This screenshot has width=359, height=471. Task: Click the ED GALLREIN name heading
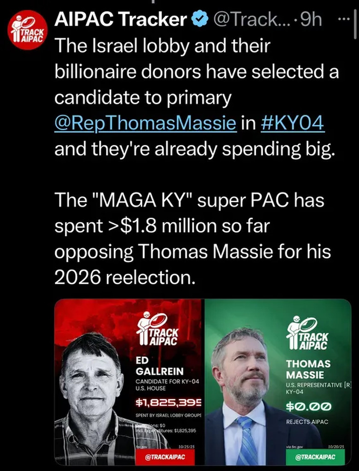[x=153, y=366]
